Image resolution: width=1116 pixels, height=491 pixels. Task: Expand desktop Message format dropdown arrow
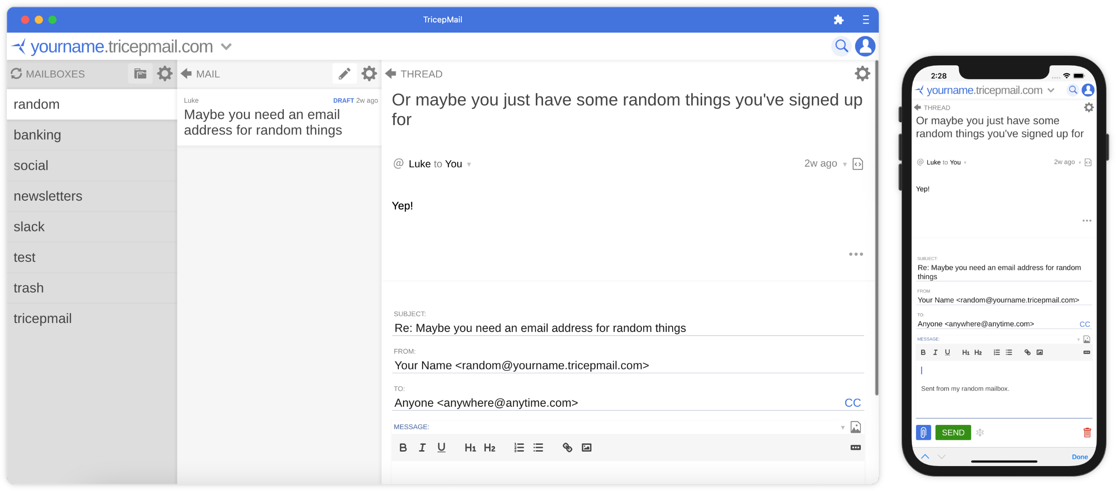pos(843,428)
